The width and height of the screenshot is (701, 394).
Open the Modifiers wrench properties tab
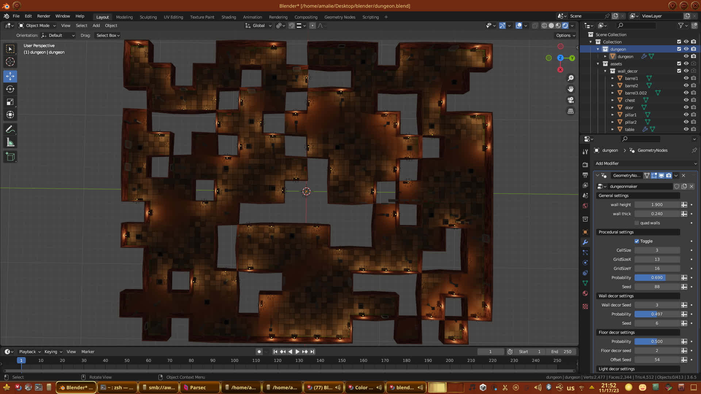[x=585, y=242]
